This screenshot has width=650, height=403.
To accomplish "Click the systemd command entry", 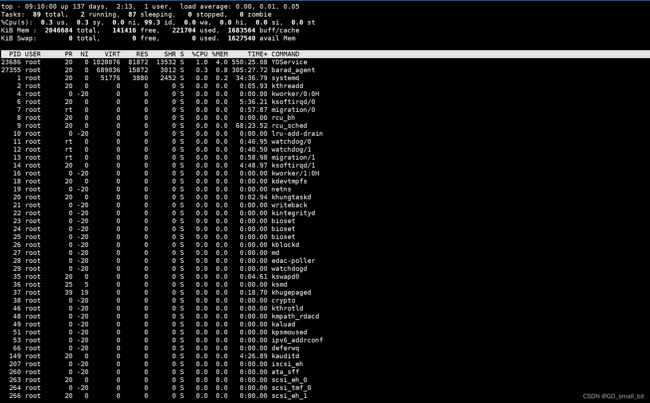I will click(x=285, y=78).
